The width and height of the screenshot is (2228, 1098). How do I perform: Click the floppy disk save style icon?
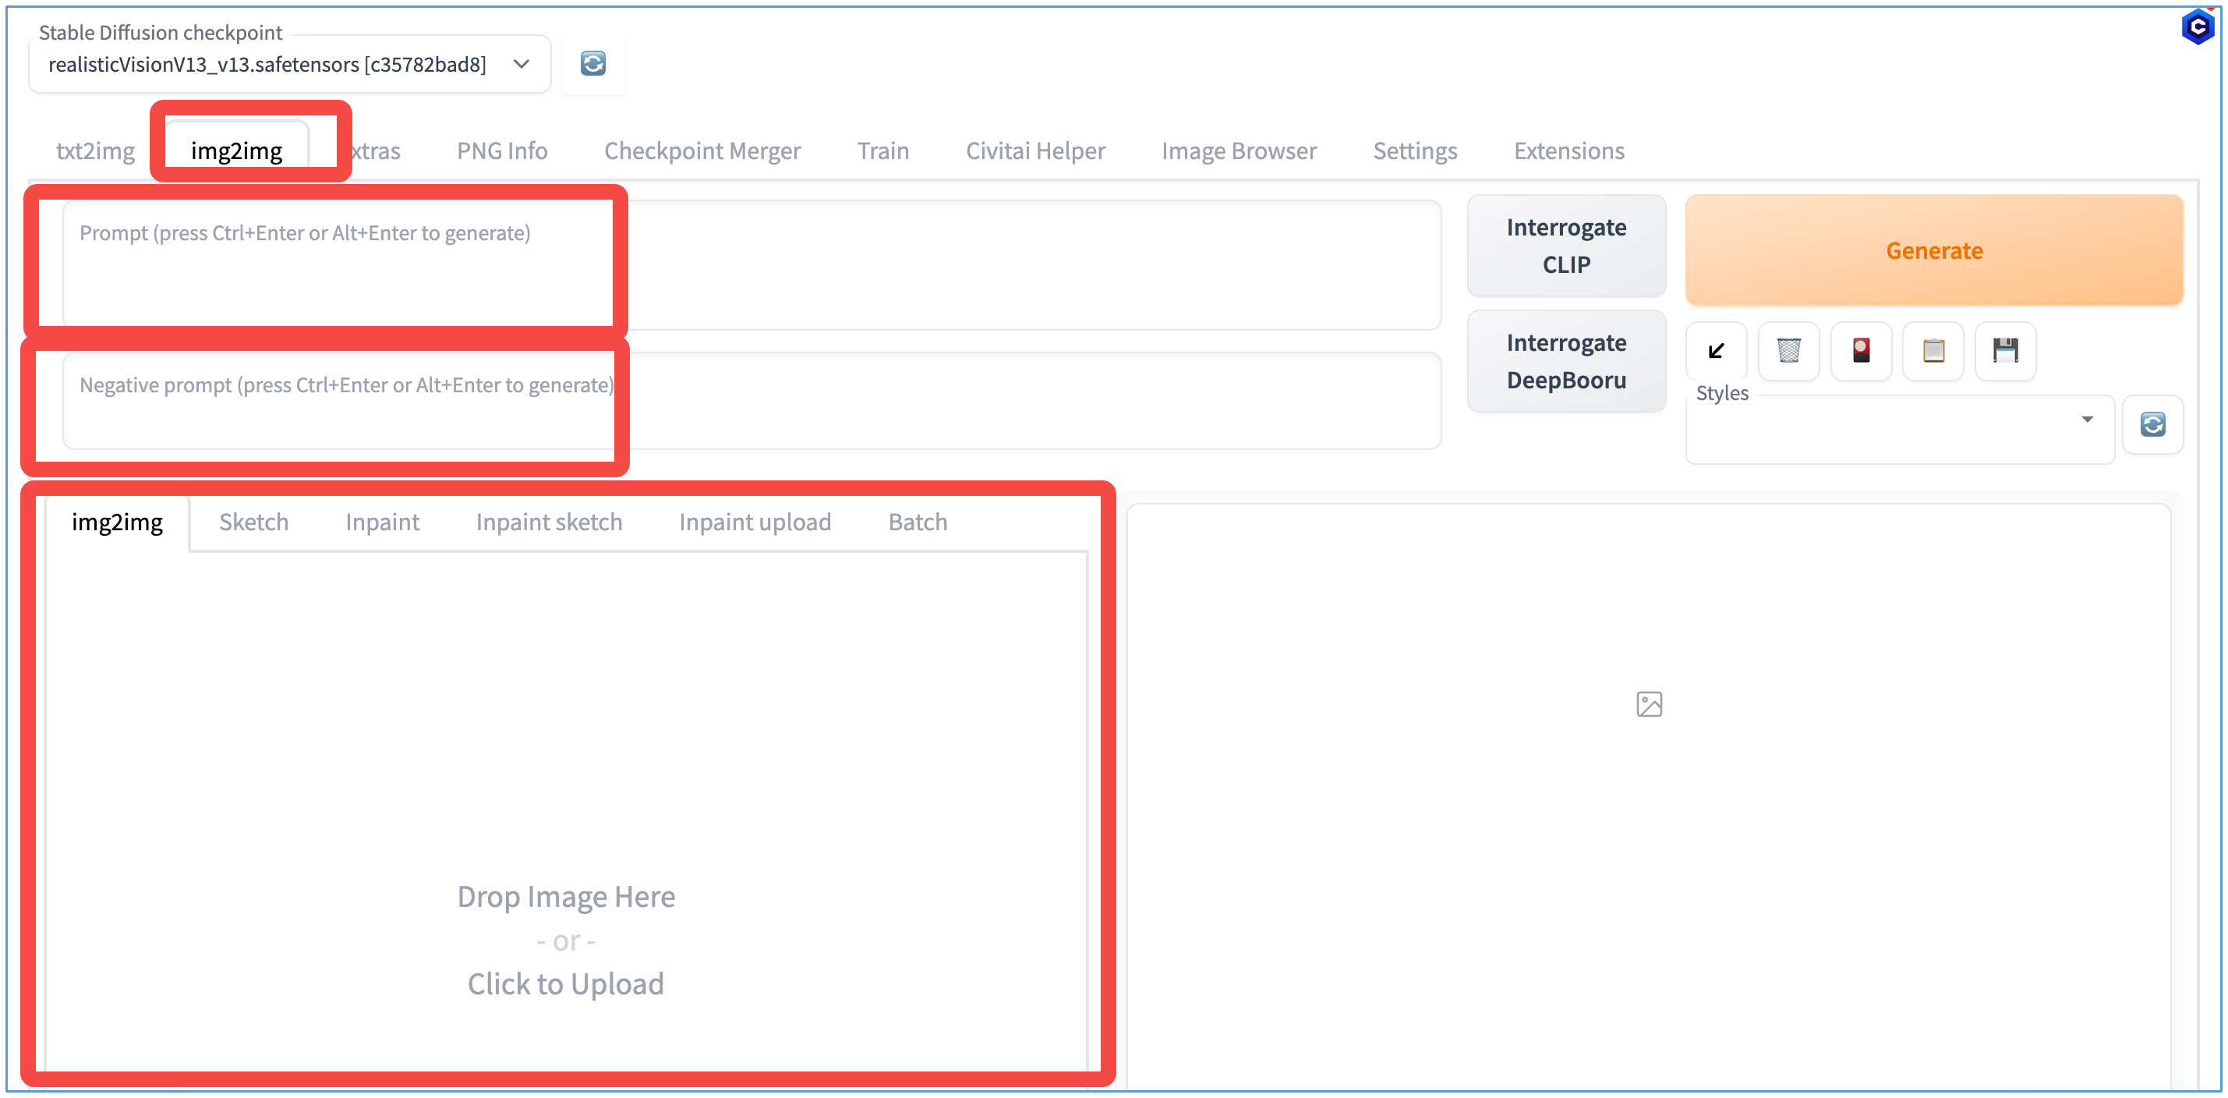tap(2005, 350)
